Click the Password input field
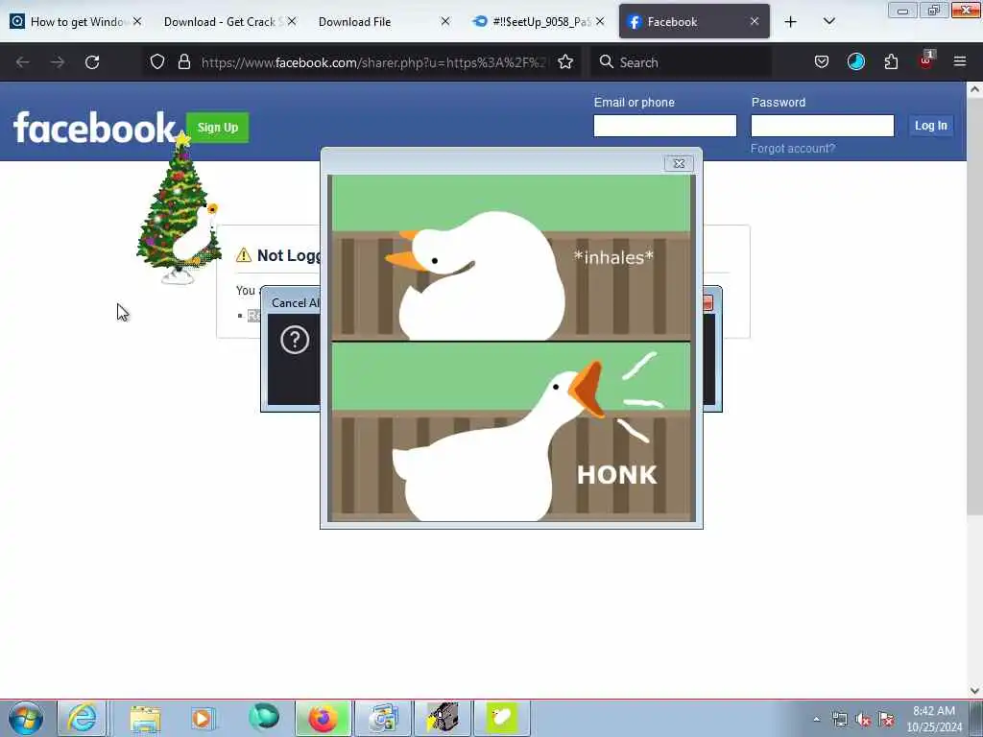983x737 pixels. pyautogui.click(x=822, y=126)
